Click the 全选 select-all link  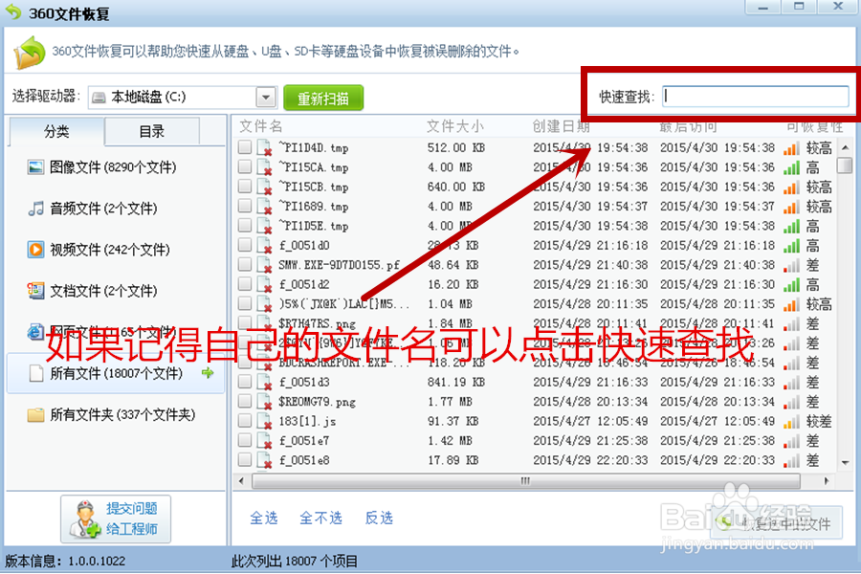(x=264, y=518)
